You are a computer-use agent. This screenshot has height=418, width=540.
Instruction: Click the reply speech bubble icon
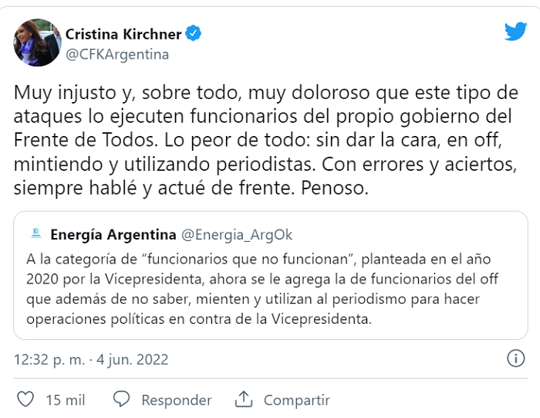(121, 399)
